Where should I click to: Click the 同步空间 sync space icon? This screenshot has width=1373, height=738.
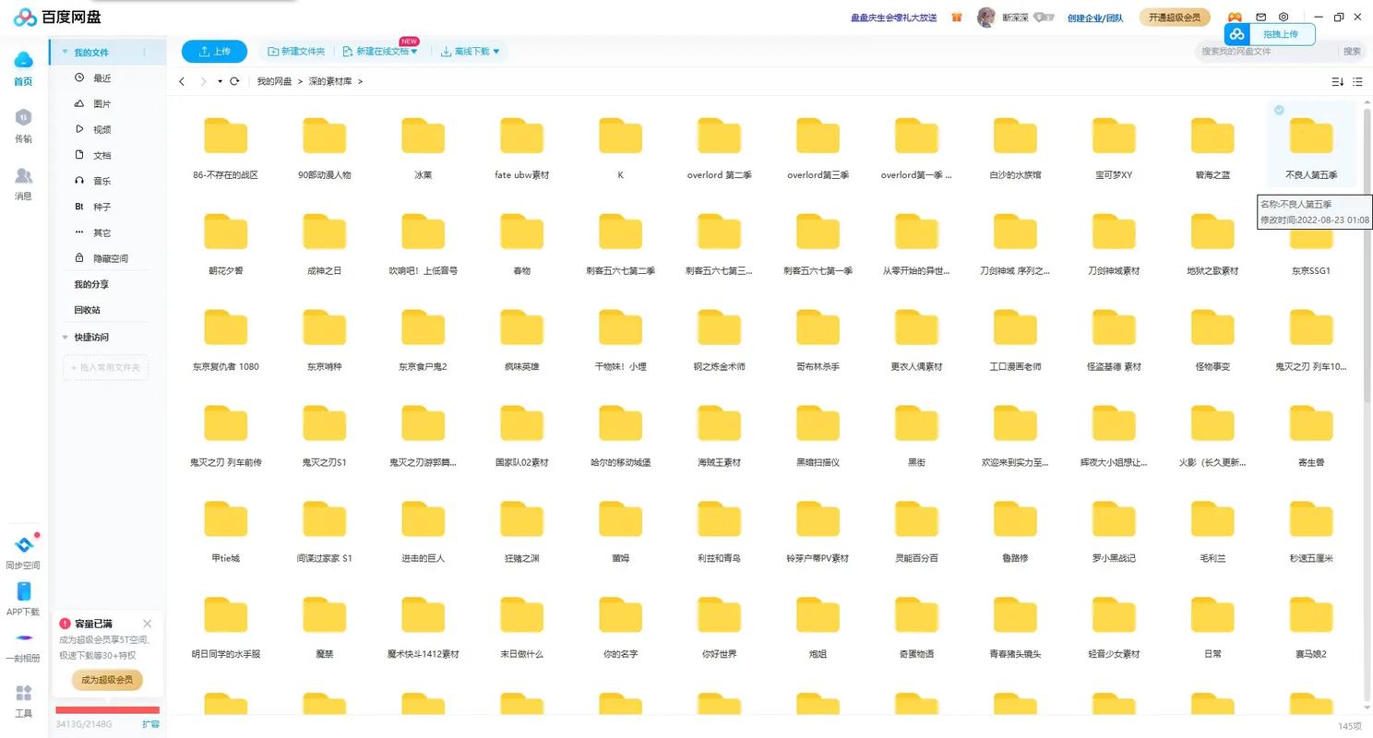pyautogui.click(x=23, y=545)
